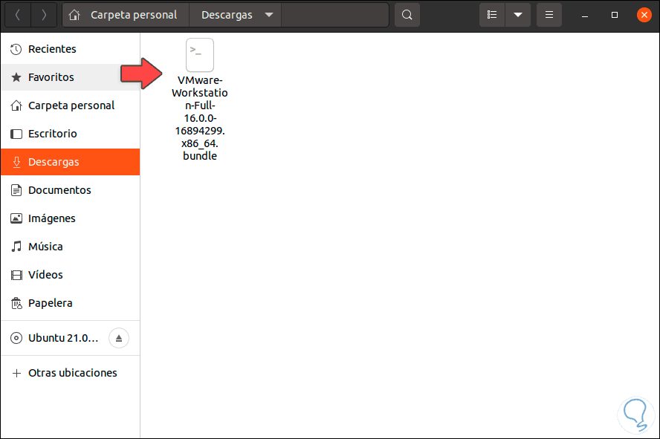Screen dimensions: 660x439
Task: Click the Favoritos star icon
Action: (16, 77)
